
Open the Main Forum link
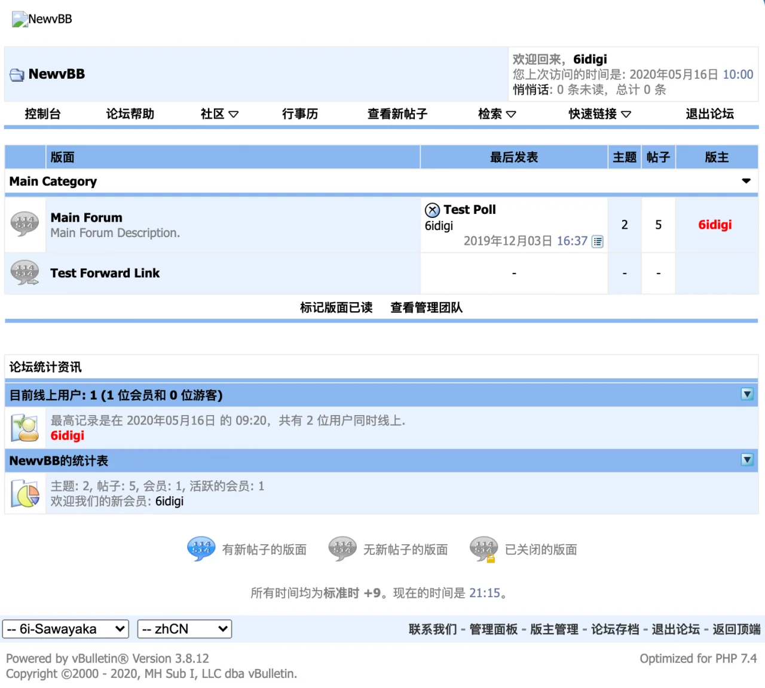86,217
